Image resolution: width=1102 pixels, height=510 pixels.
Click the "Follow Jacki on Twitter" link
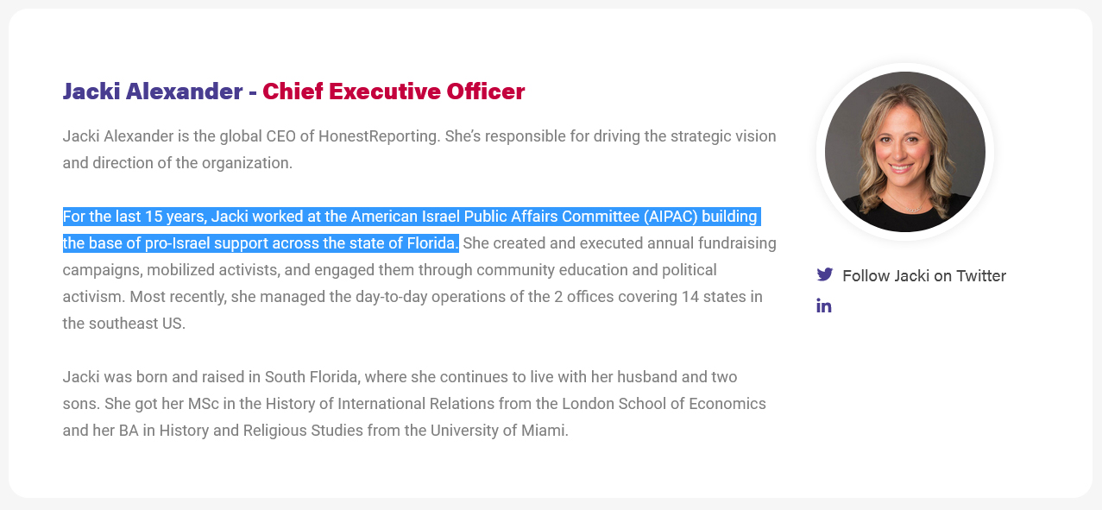click(923, 276)
